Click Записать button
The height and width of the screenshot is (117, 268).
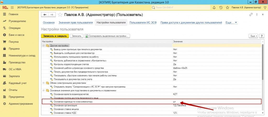pyautogui.click(x=77, y=36)
